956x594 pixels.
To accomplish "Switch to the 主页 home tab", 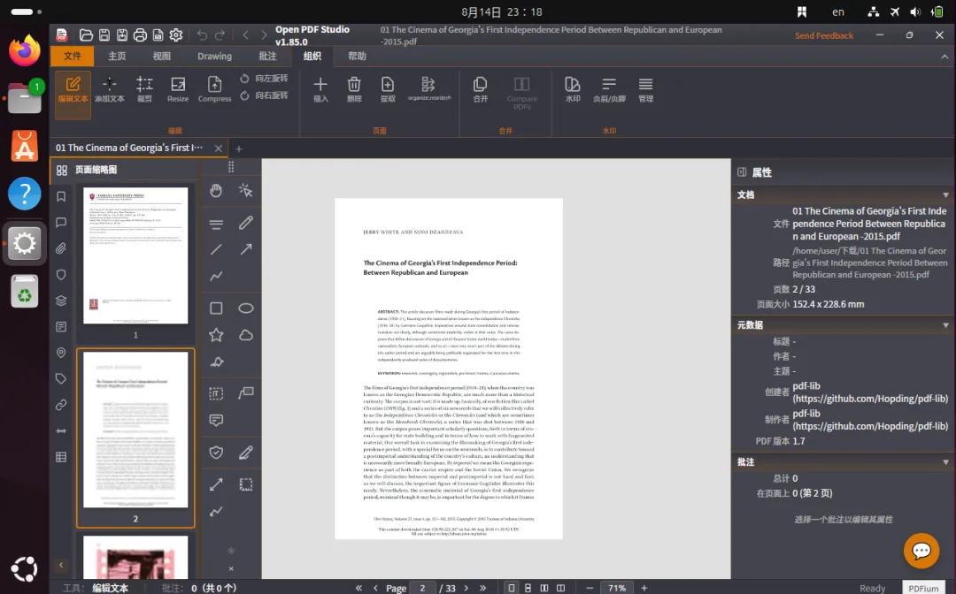I will (117, 56).
